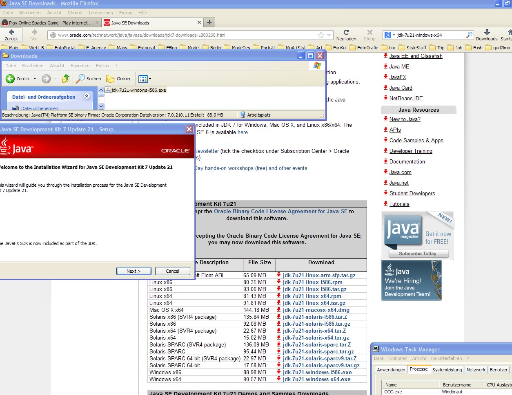Open Student Developers link
Screen dimensions: 512x395
(x=412, y=193)
